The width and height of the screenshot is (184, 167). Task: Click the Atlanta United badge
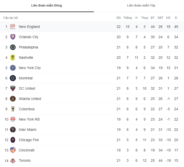(x=13, y=99)
